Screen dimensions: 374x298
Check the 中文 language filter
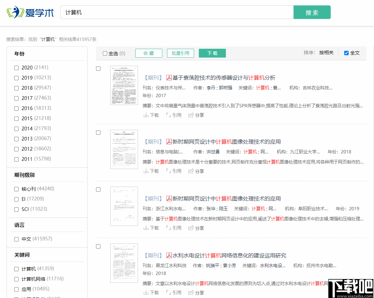point(16,239)
